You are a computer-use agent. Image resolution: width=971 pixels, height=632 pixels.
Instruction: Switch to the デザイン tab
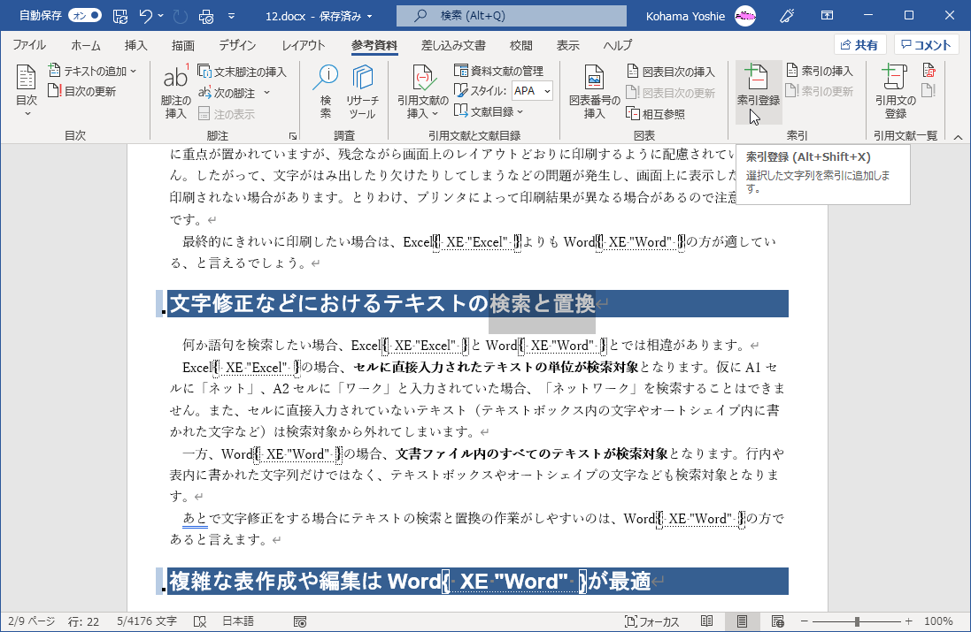237,45
